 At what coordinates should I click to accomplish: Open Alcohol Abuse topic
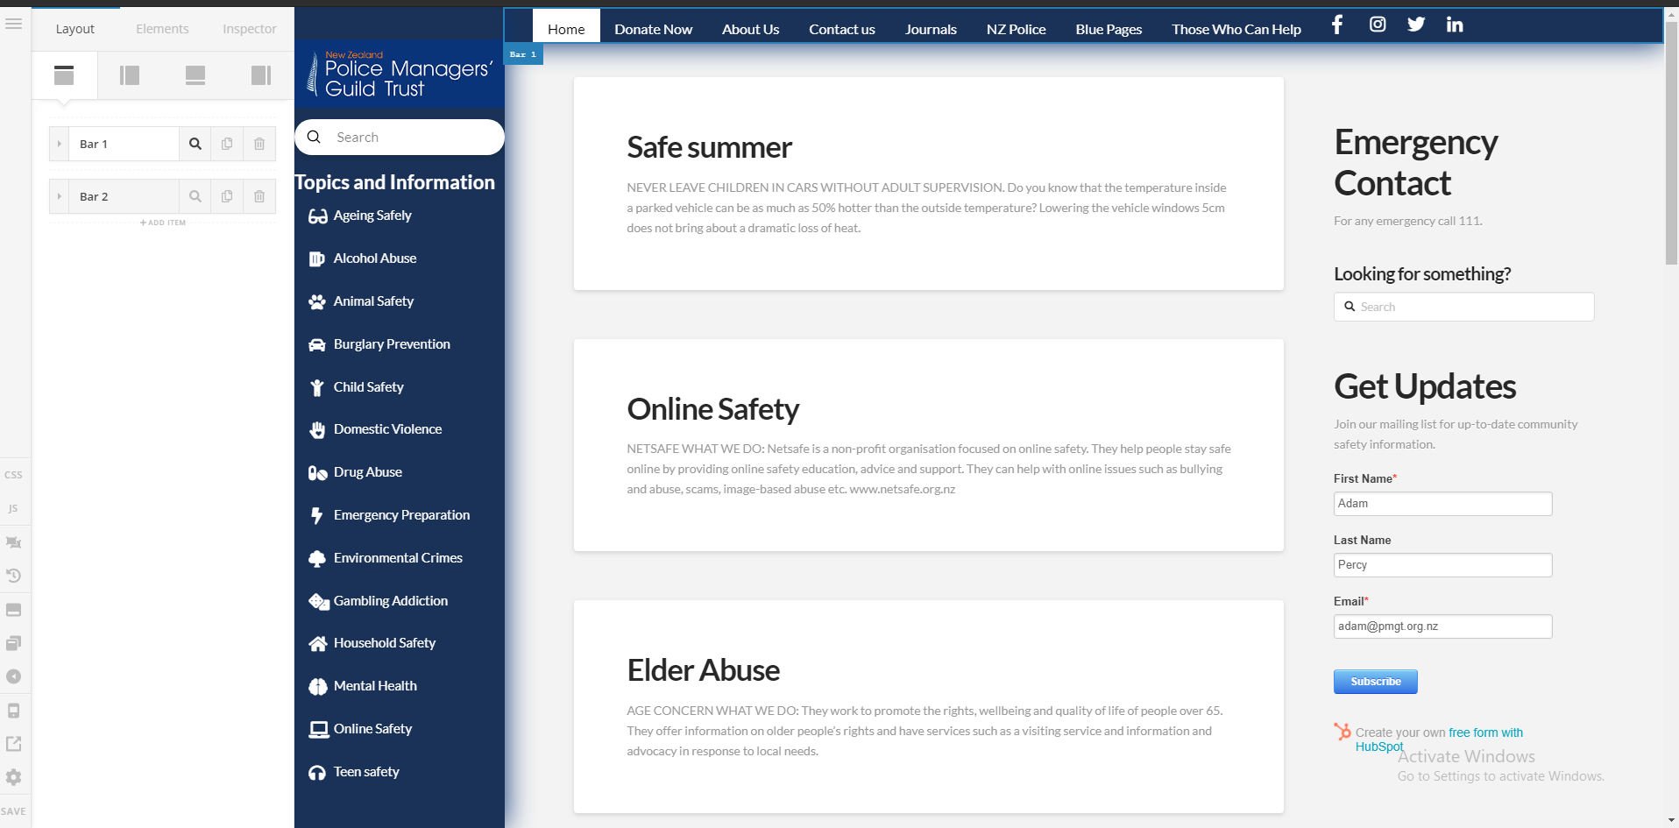coord(375,258)
